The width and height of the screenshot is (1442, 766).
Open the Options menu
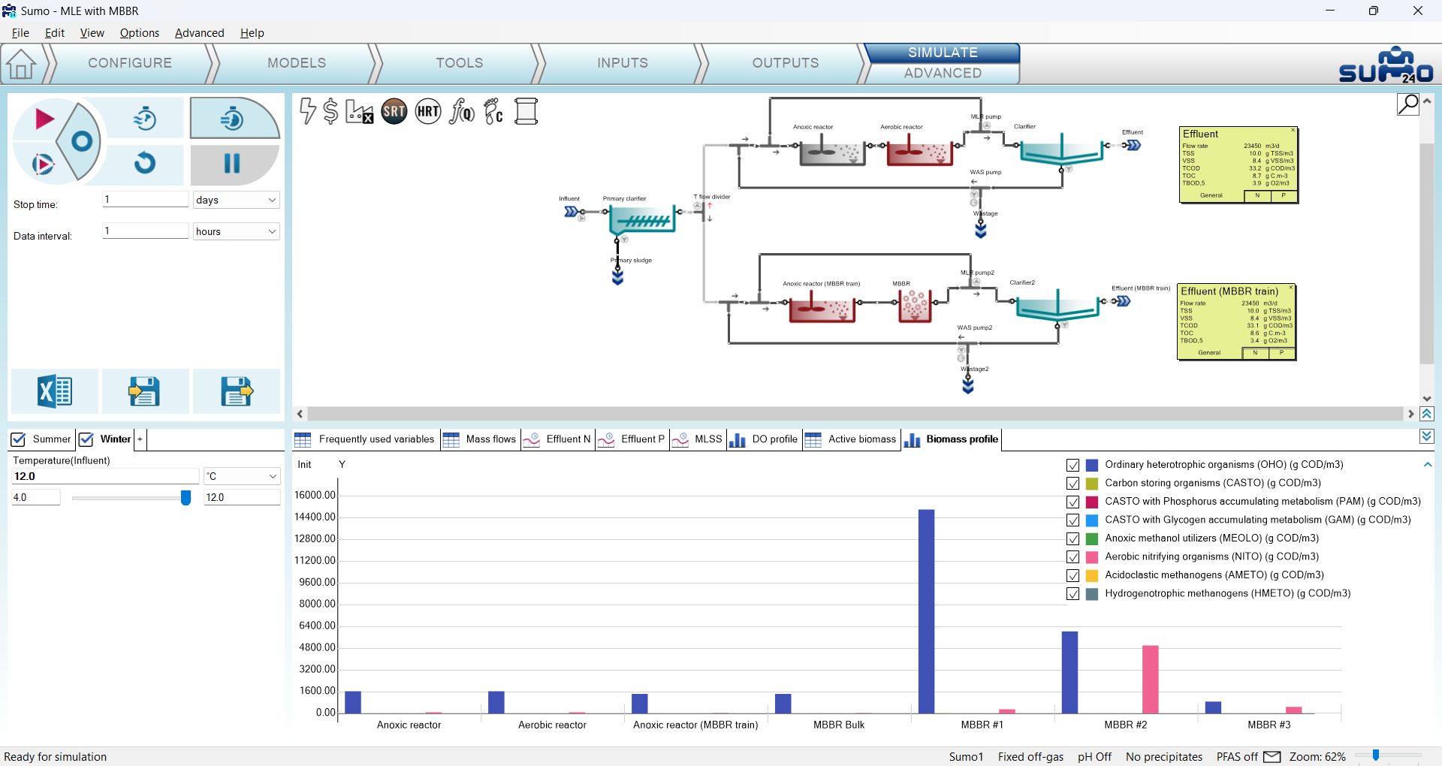pyautogui.click(x=139, y=33)
